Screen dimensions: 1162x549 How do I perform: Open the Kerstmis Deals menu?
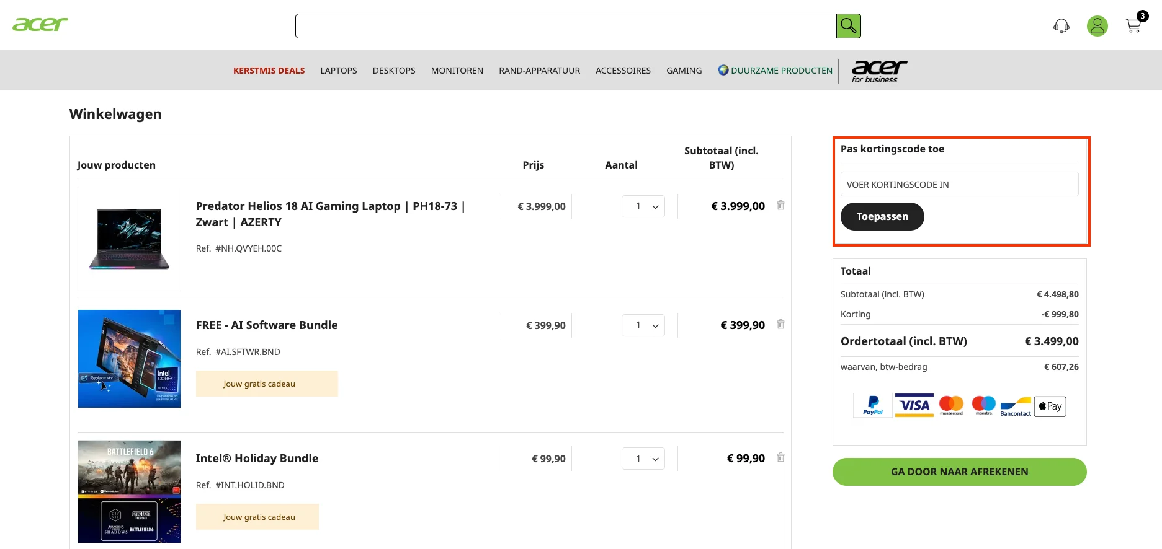coord(269,71)
